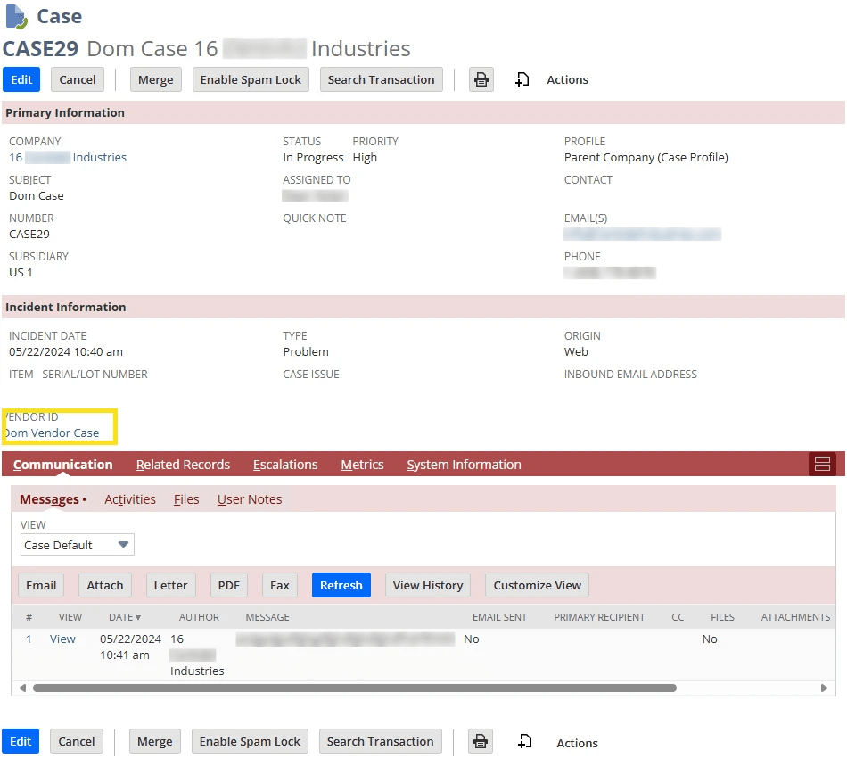
Task: Click the View link in message row 1
Action: 62,639
